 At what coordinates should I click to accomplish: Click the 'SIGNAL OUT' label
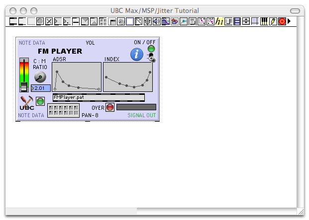(x=142, y=115)
